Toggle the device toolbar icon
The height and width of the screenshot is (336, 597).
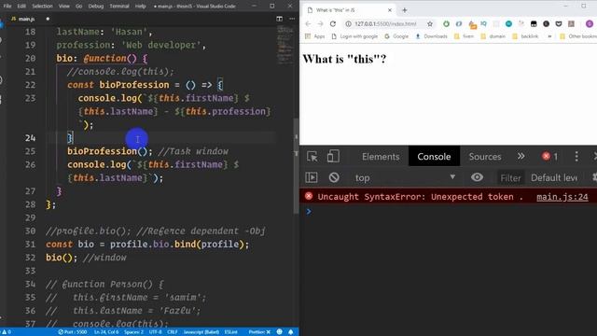click(x=333, y=157)
